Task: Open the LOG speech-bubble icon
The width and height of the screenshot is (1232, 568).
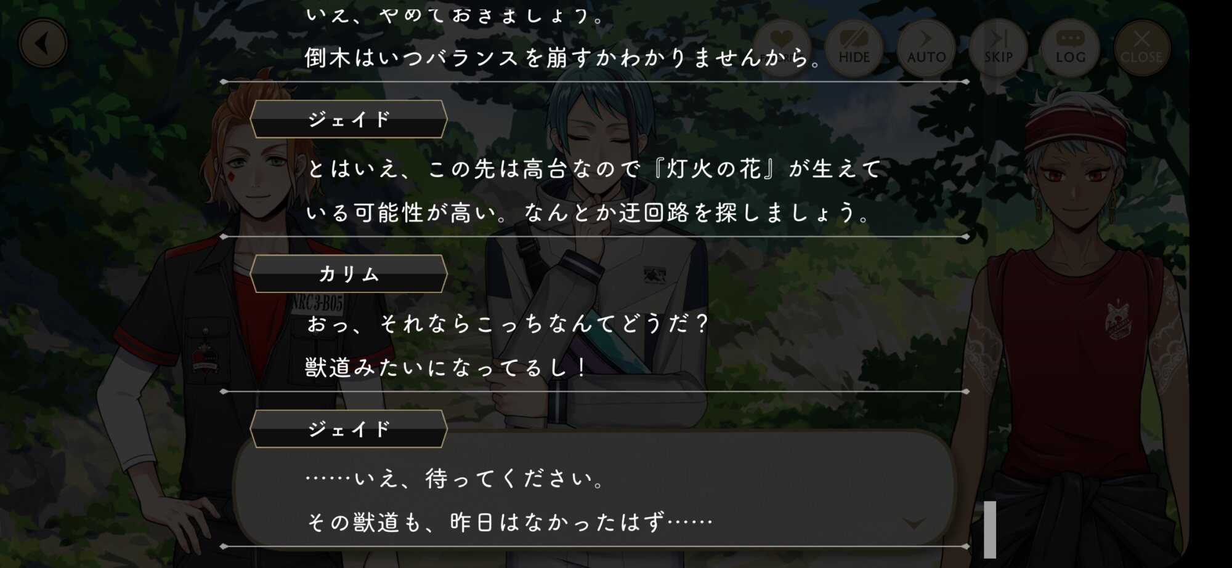Action: [x=1070, y=47]
